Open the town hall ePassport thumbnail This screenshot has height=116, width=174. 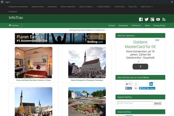(x=87, y=63)
